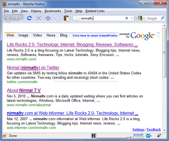Click the page icon in the address bar
This screenshot has width=169, height=141.
[76, 18]
